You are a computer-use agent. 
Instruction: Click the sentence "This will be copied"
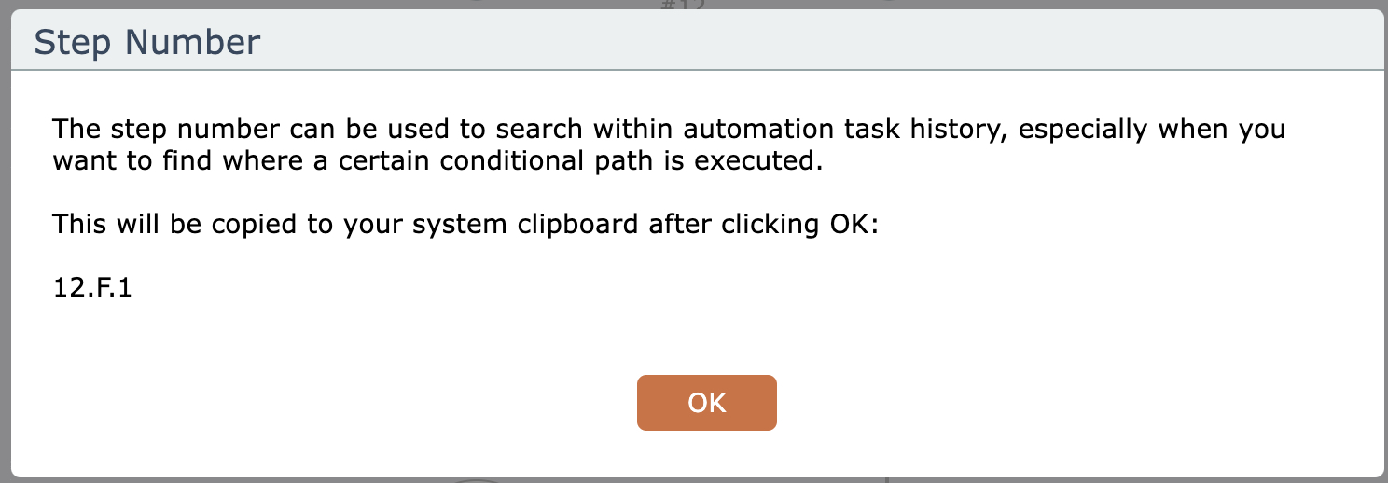(x=465, y=225)
